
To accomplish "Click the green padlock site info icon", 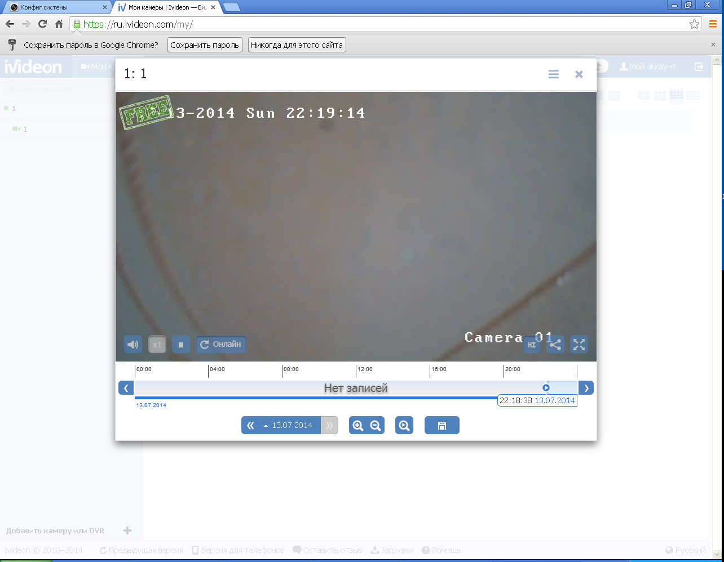I will click(x=77, y=24).
